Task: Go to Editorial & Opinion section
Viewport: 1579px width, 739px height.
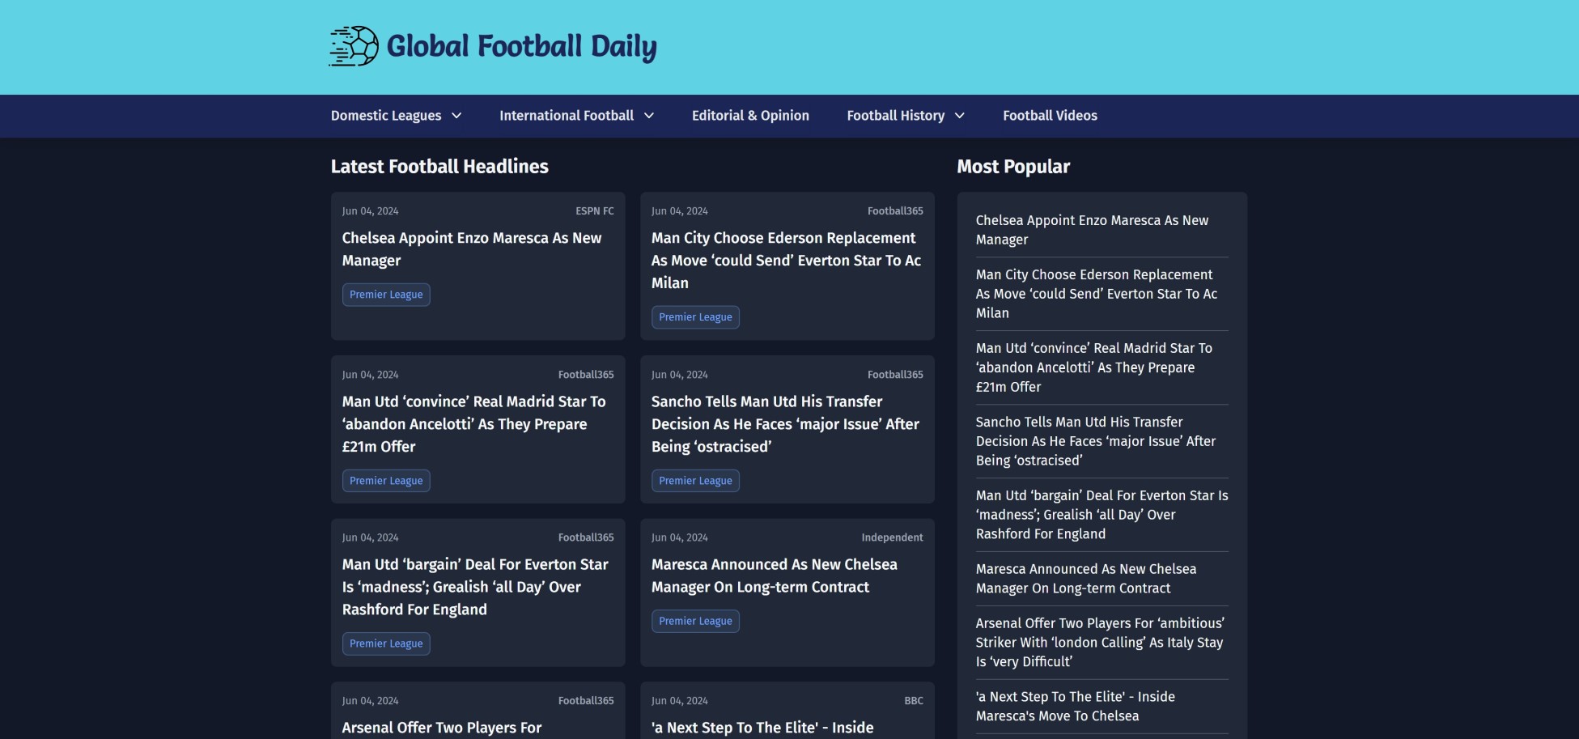Action: click(750, 116)
